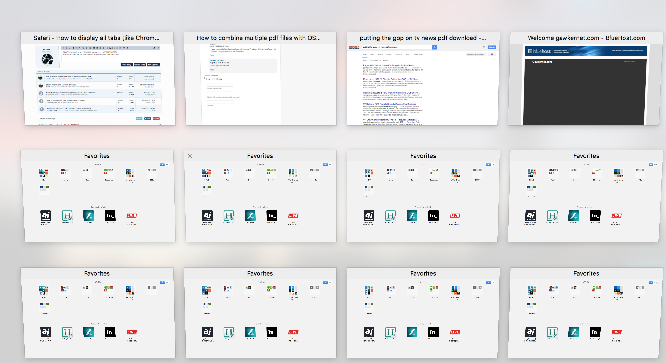Open the 'Welcome gawkernet.com - BlueHost.com' tab

586,38
